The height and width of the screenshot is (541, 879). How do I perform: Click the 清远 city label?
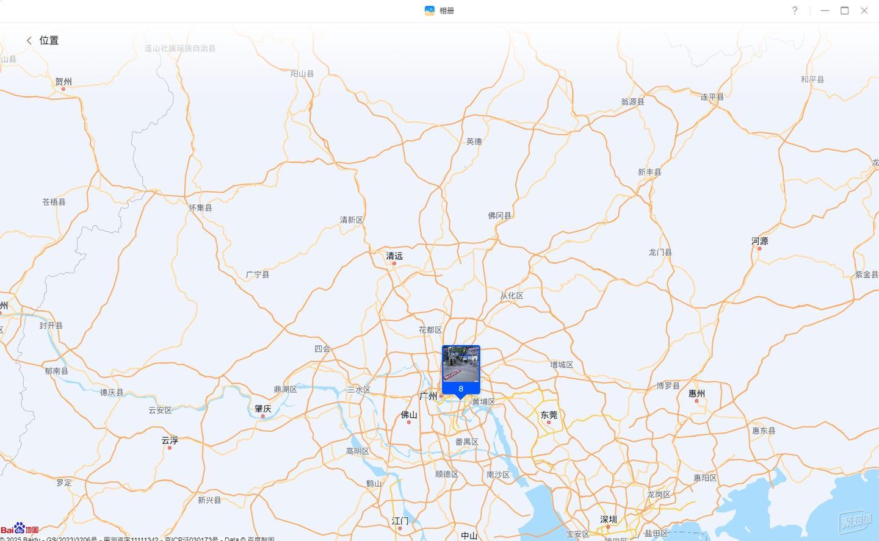[x=394, y=256]
